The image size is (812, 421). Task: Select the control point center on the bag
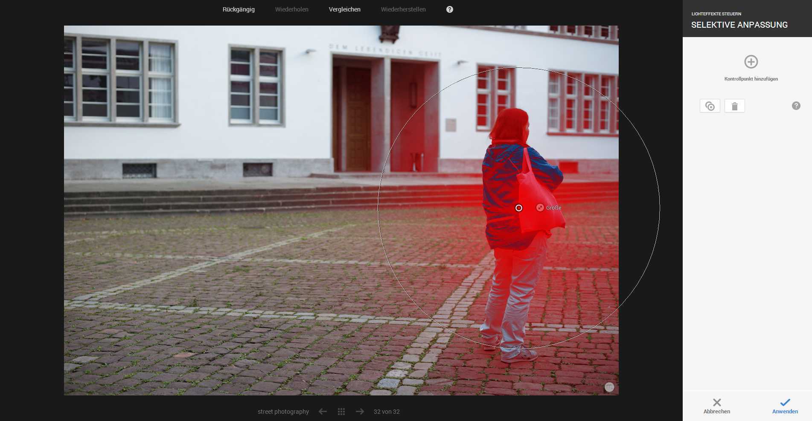point(518,208)
